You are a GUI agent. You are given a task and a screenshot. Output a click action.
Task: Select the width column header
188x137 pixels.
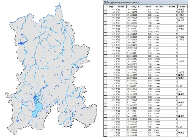(172, 6)
